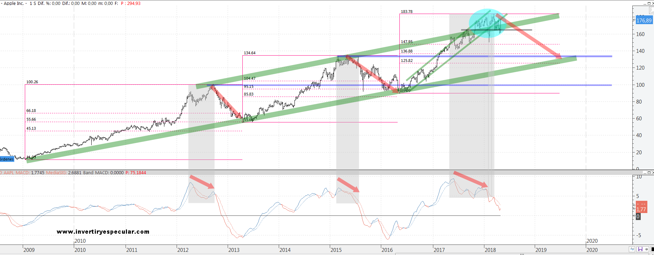Close the MACD indicator panel
The image size is (654, 255).
(x=653, y=173)
